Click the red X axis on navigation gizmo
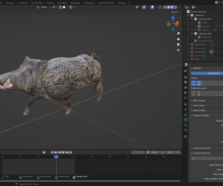The image size is (223, 186). (x=177, y=25)
